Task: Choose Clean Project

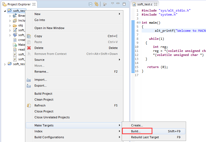Action: click(74, 100)
